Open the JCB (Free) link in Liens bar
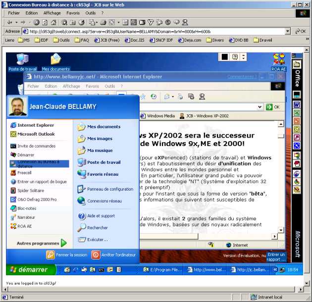Screen dimensions: 312x302 point(106,40)
